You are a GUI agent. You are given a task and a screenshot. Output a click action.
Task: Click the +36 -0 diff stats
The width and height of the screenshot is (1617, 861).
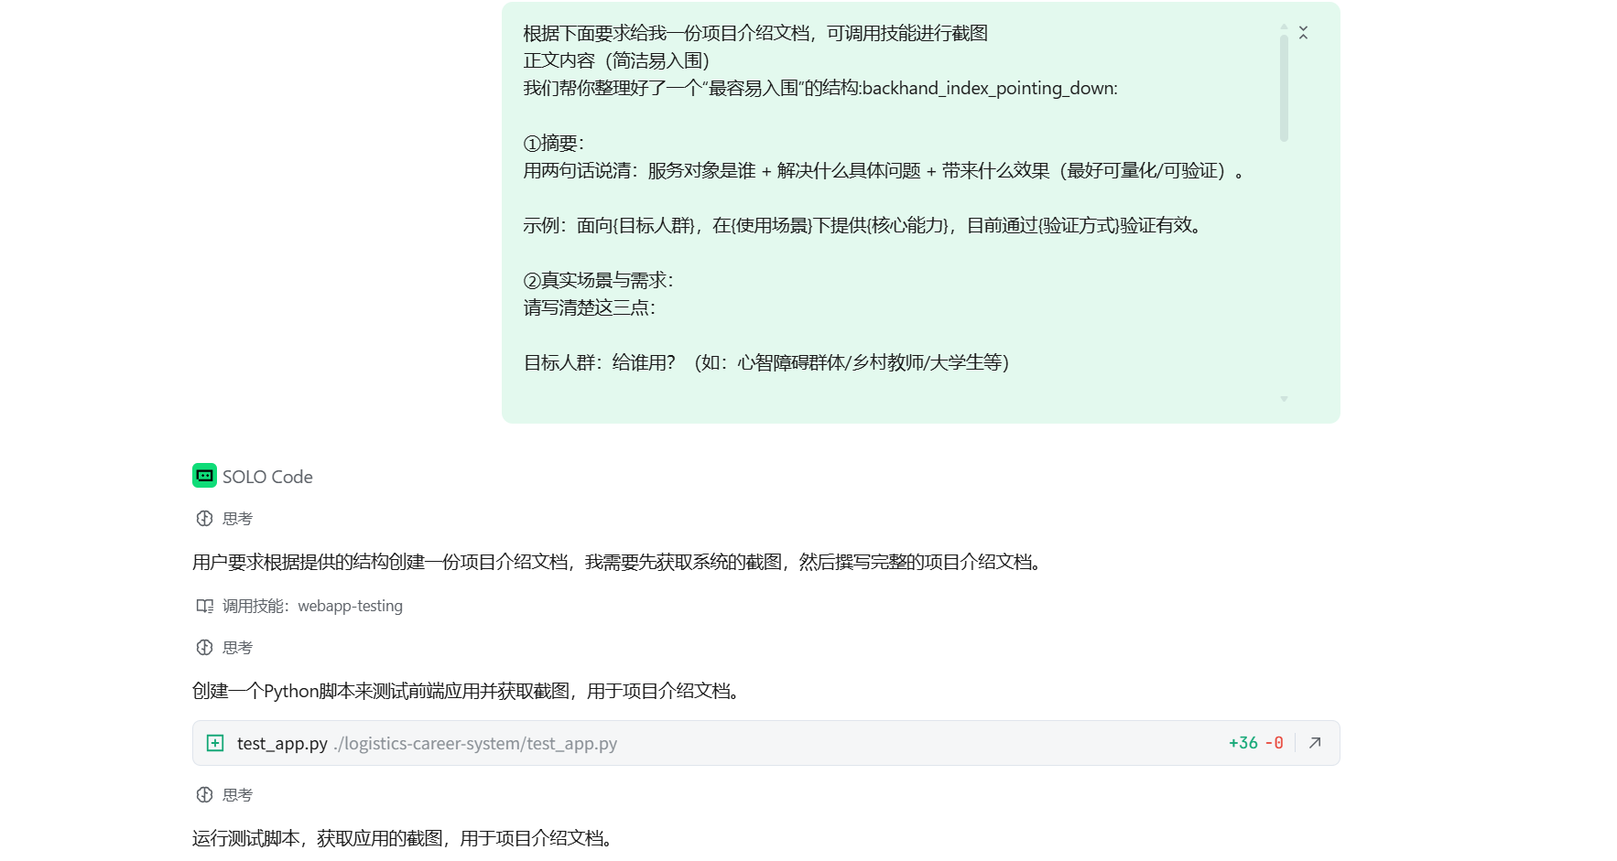[1255, 743]
